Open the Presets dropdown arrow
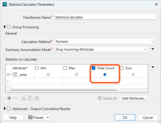This screenshot has width=161, height=123. point(48,117)
